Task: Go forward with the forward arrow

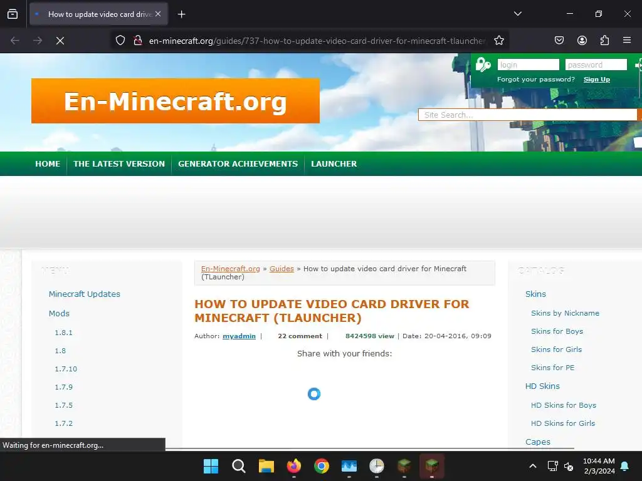Action: pos(38,41)
